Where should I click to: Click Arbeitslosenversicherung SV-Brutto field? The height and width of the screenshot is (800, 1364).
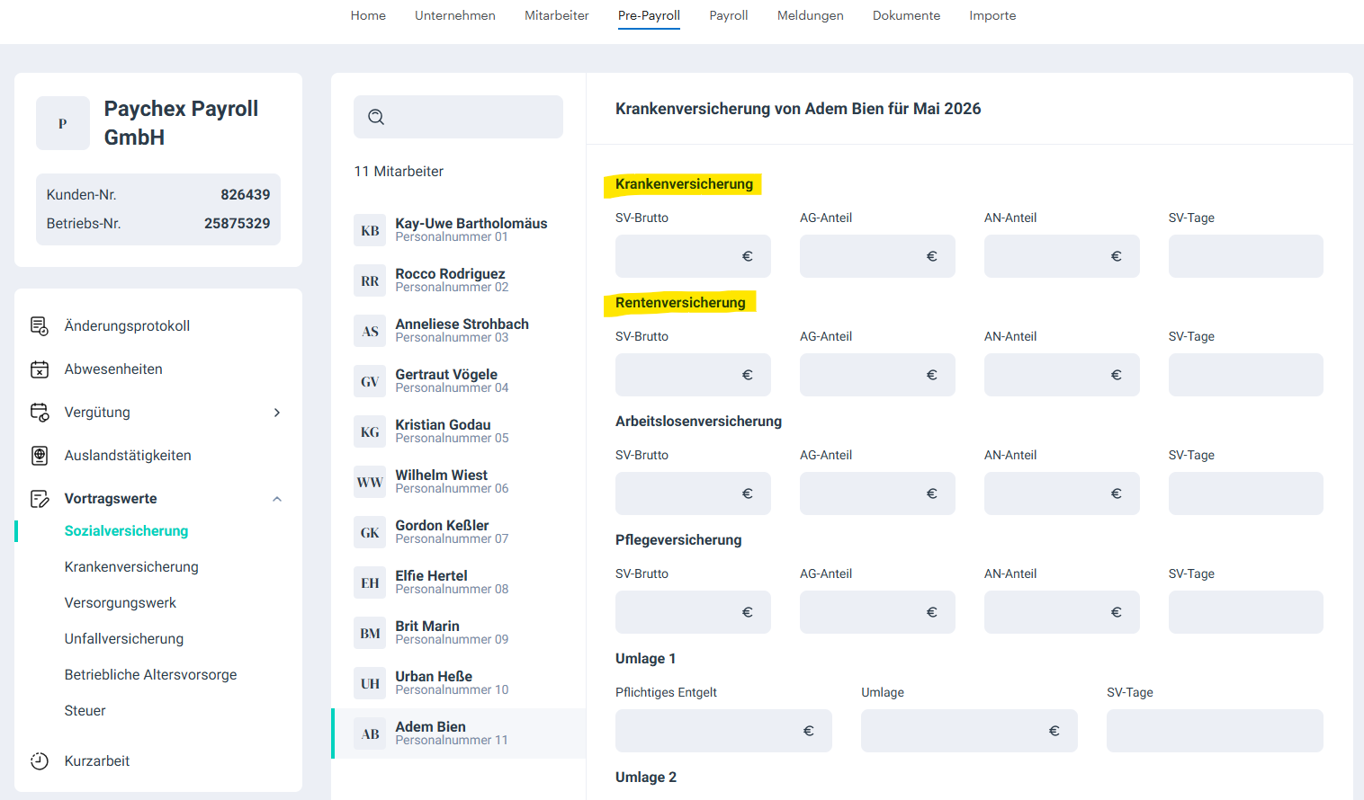point(693,493)
